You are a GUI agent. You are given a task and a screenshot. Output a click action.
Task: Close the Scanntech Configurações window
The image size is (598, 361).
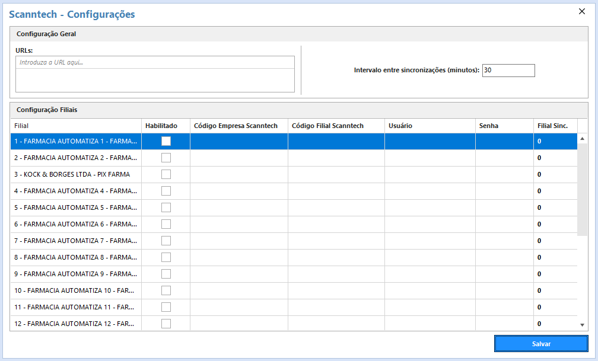click(x=582, y=12)
